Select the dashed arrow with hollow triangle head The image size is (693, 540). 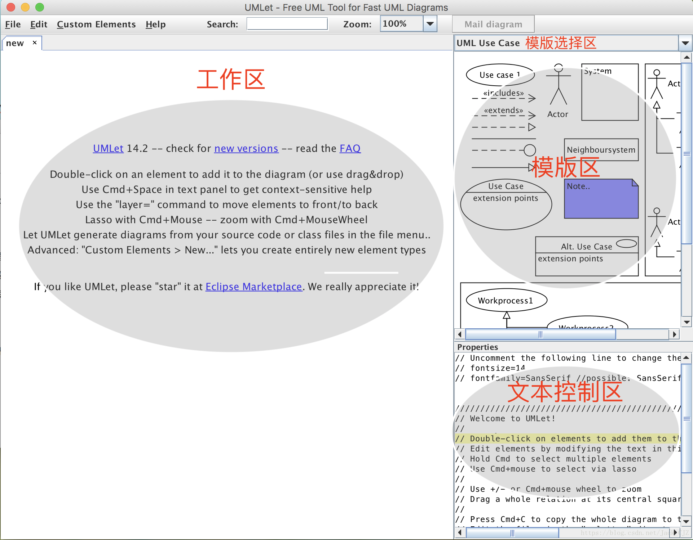504,127
